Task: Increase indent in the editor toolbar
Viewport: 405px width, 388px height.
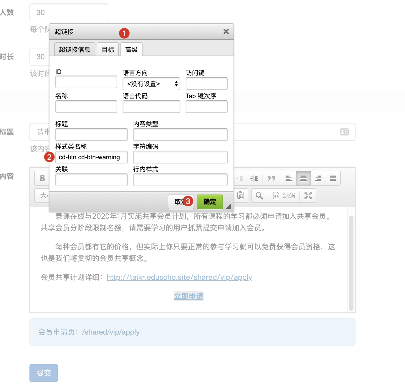Action: click(254, 178)
